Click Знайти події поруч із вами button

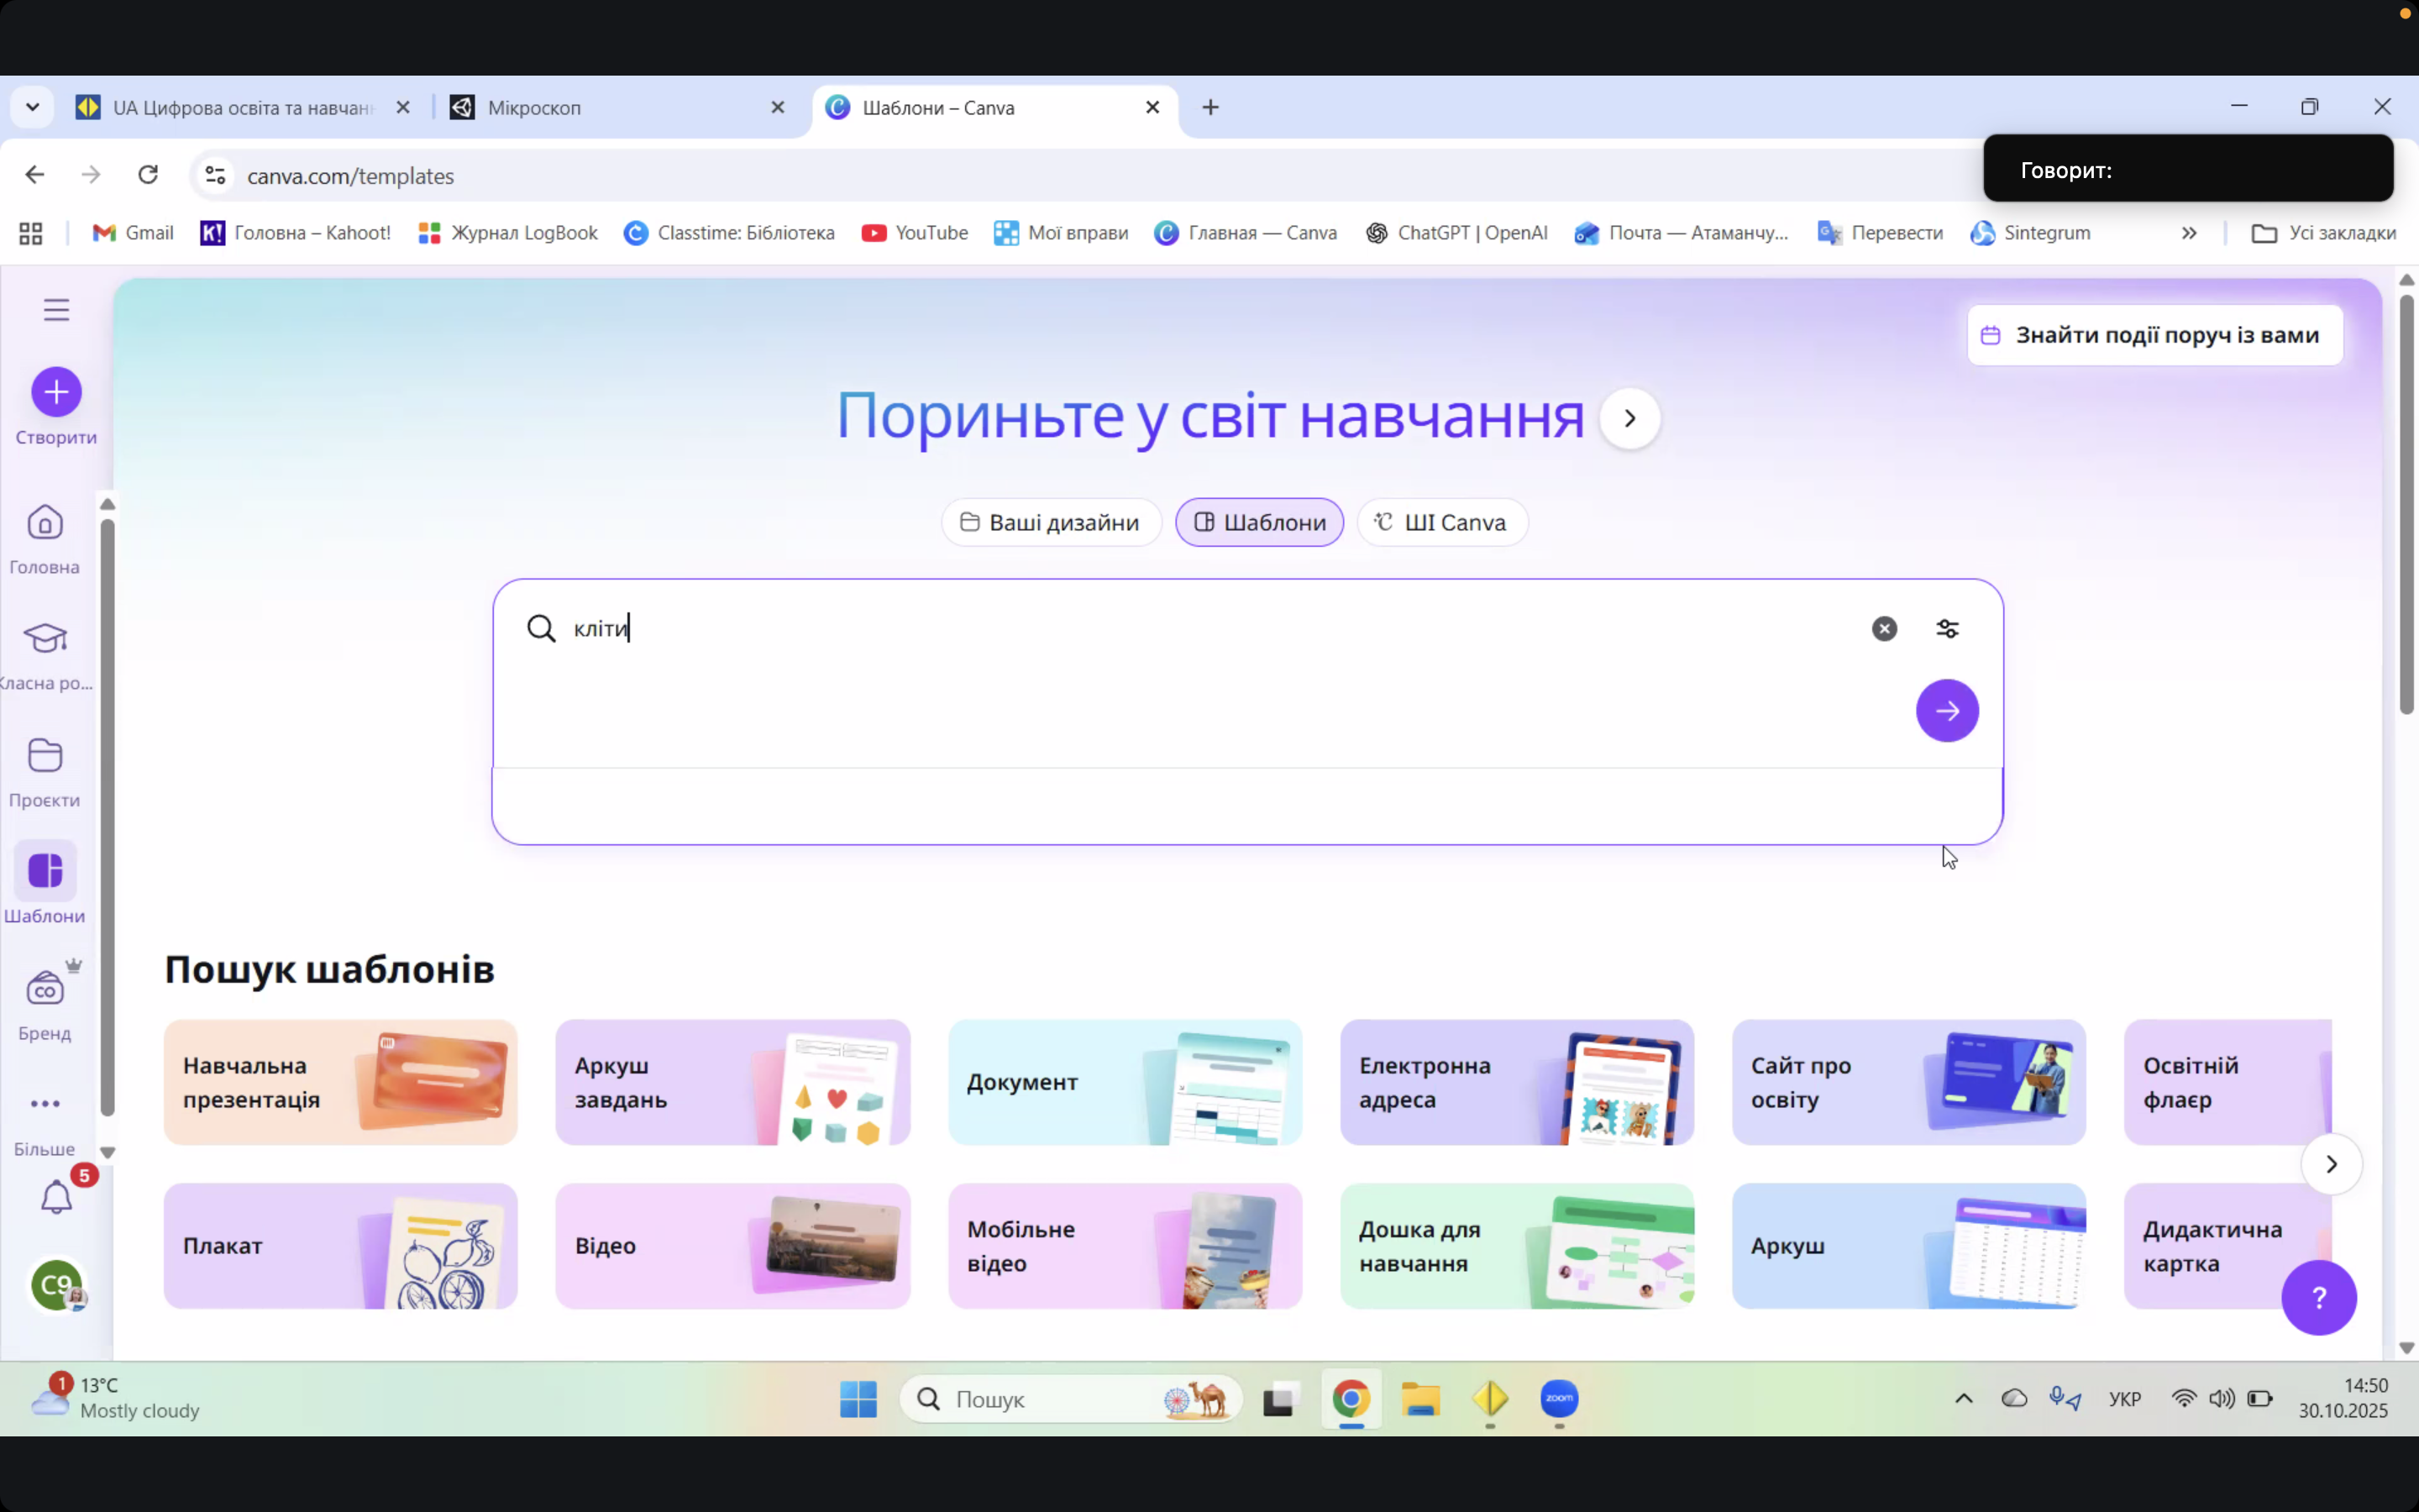click(x=2154, y=335)
